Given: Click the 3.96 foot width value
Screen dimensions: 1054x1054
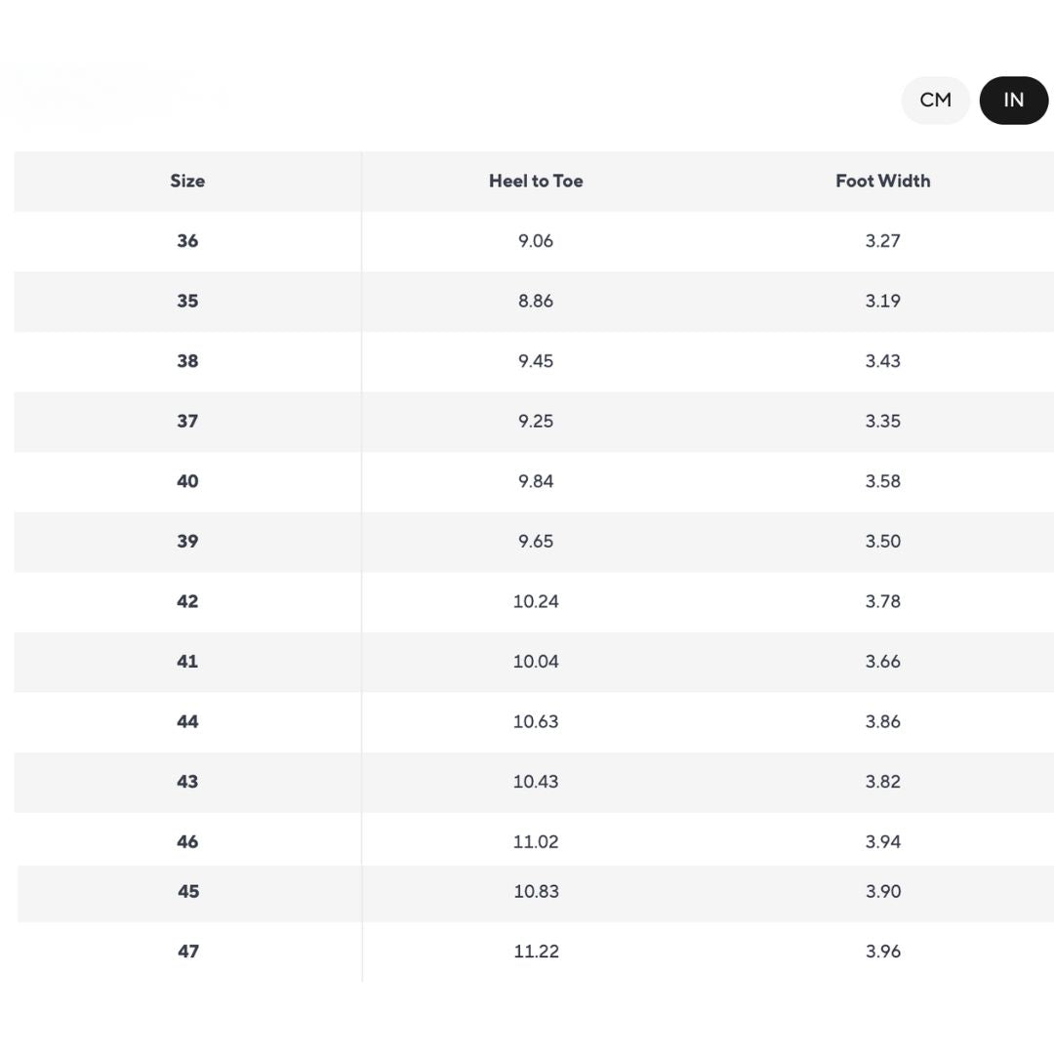Looking at the screenshot, I should tap(882, 952).
